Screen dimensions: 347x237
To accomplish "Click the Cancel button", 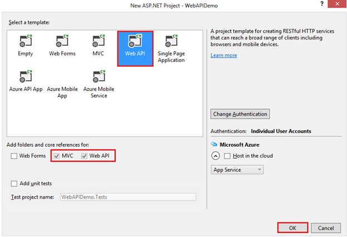I will (x=326, y=228).
